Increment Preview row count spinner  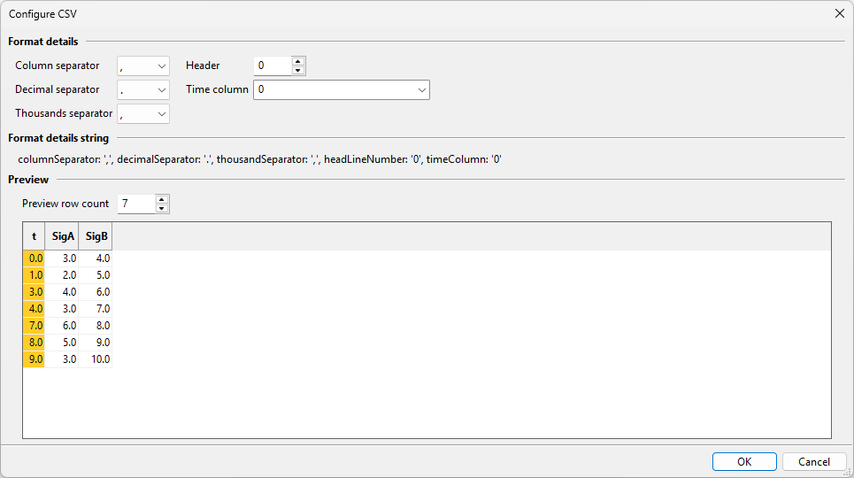click(x=162, y=199)
